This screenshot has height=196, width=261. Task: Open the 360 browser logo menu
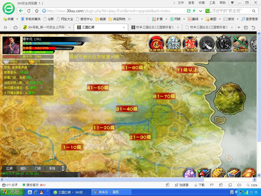[x=8, y=8]
